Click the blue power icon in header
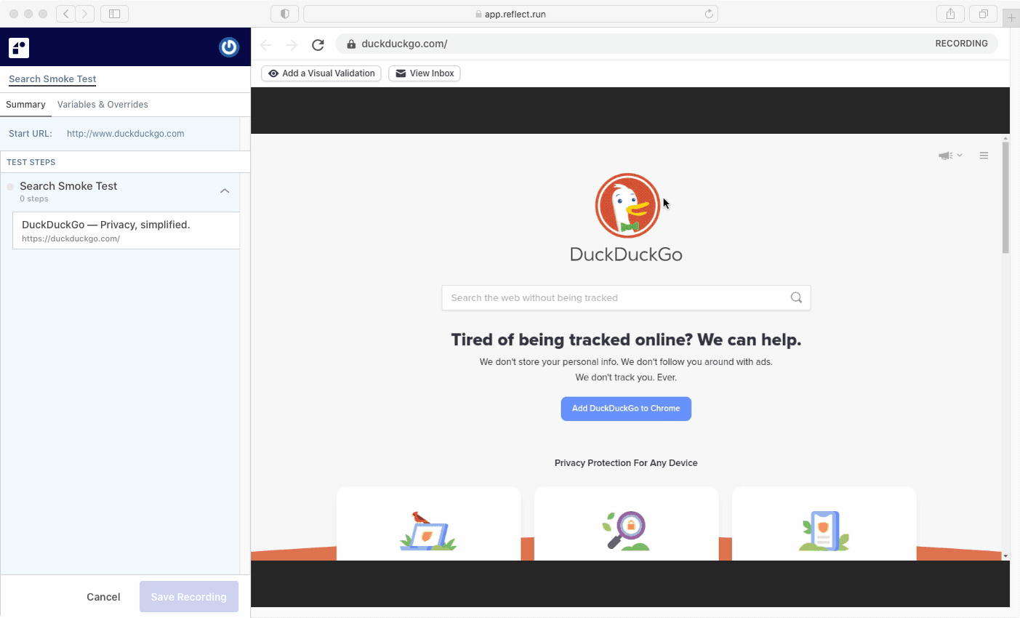Screen dimensions: 1020x618 coord(229,47)
